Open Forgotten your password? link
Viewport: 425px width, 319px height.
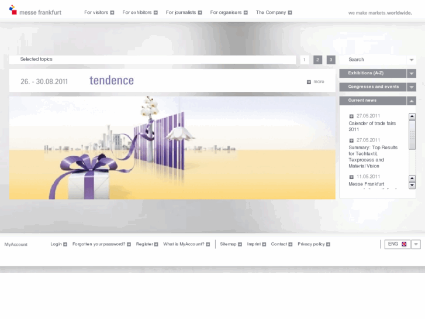pyautogui.click(x=99, y=244)
